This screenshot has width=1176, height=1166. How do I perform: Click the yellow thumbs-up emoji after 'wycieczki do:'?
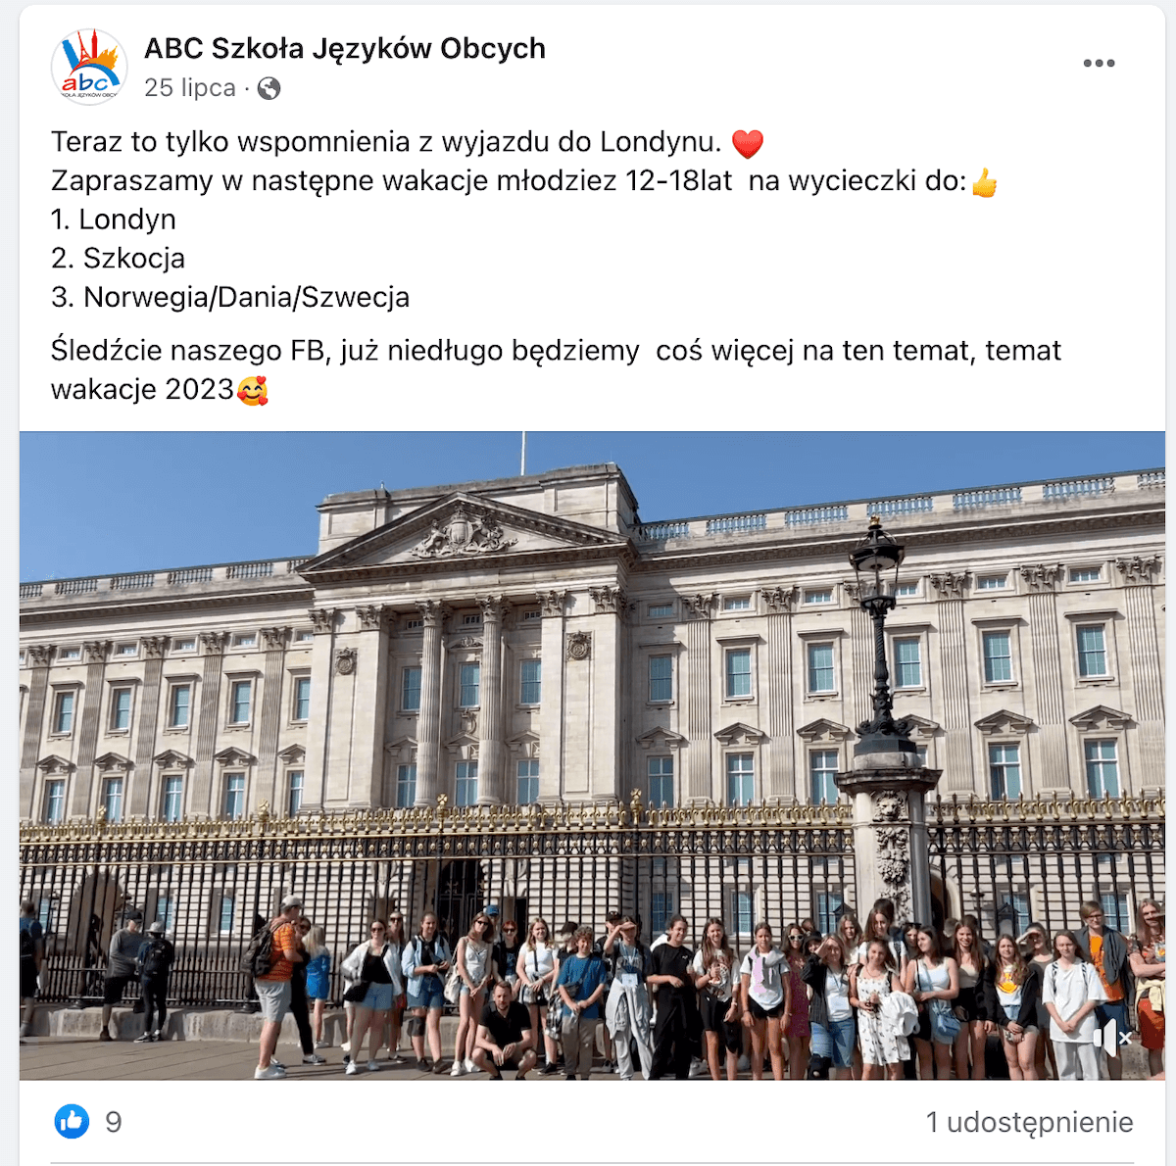point(984,182)
